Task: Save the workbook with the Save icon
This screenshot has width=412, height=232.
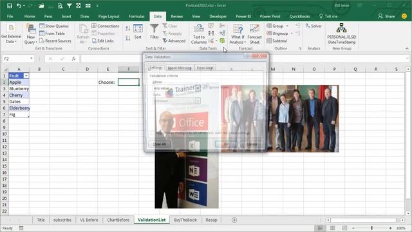Action: click(10, 6)
